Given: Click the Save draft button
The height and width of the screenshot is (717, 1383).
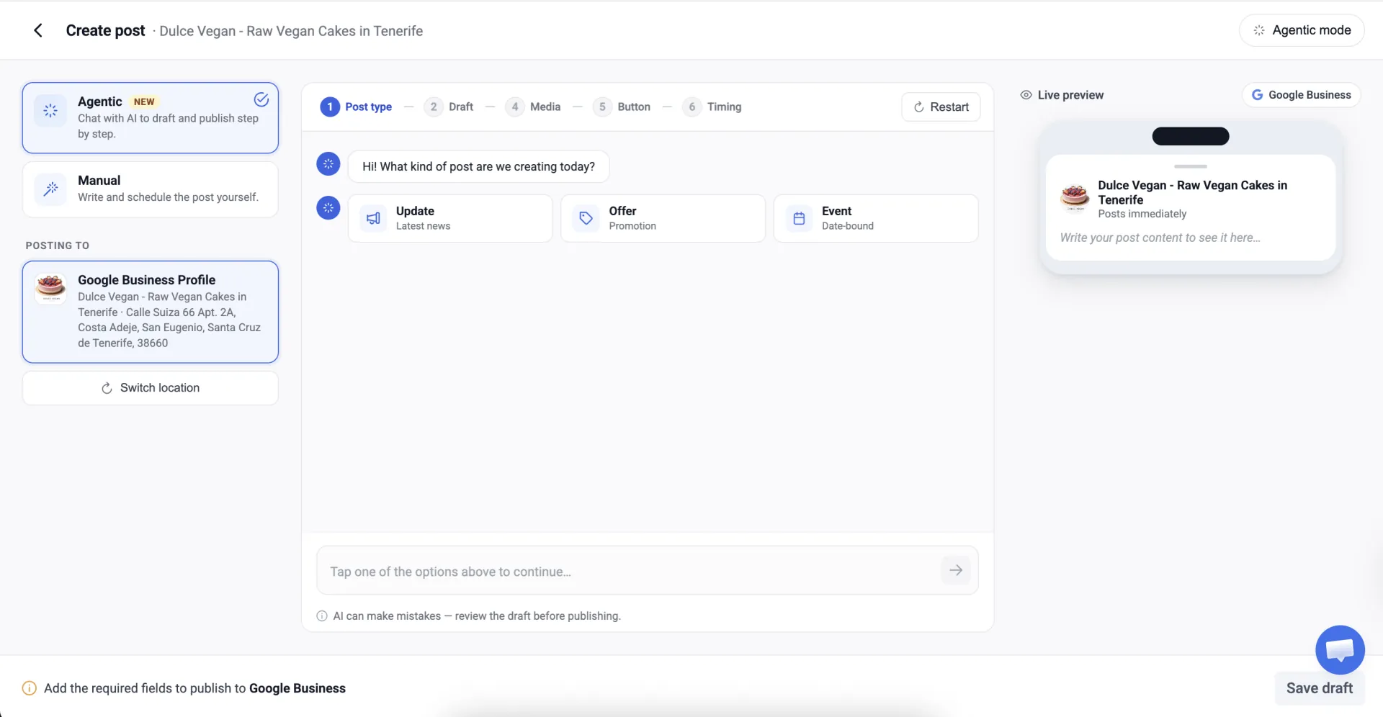Looking at the screenshot, I should coord(1320,688).
